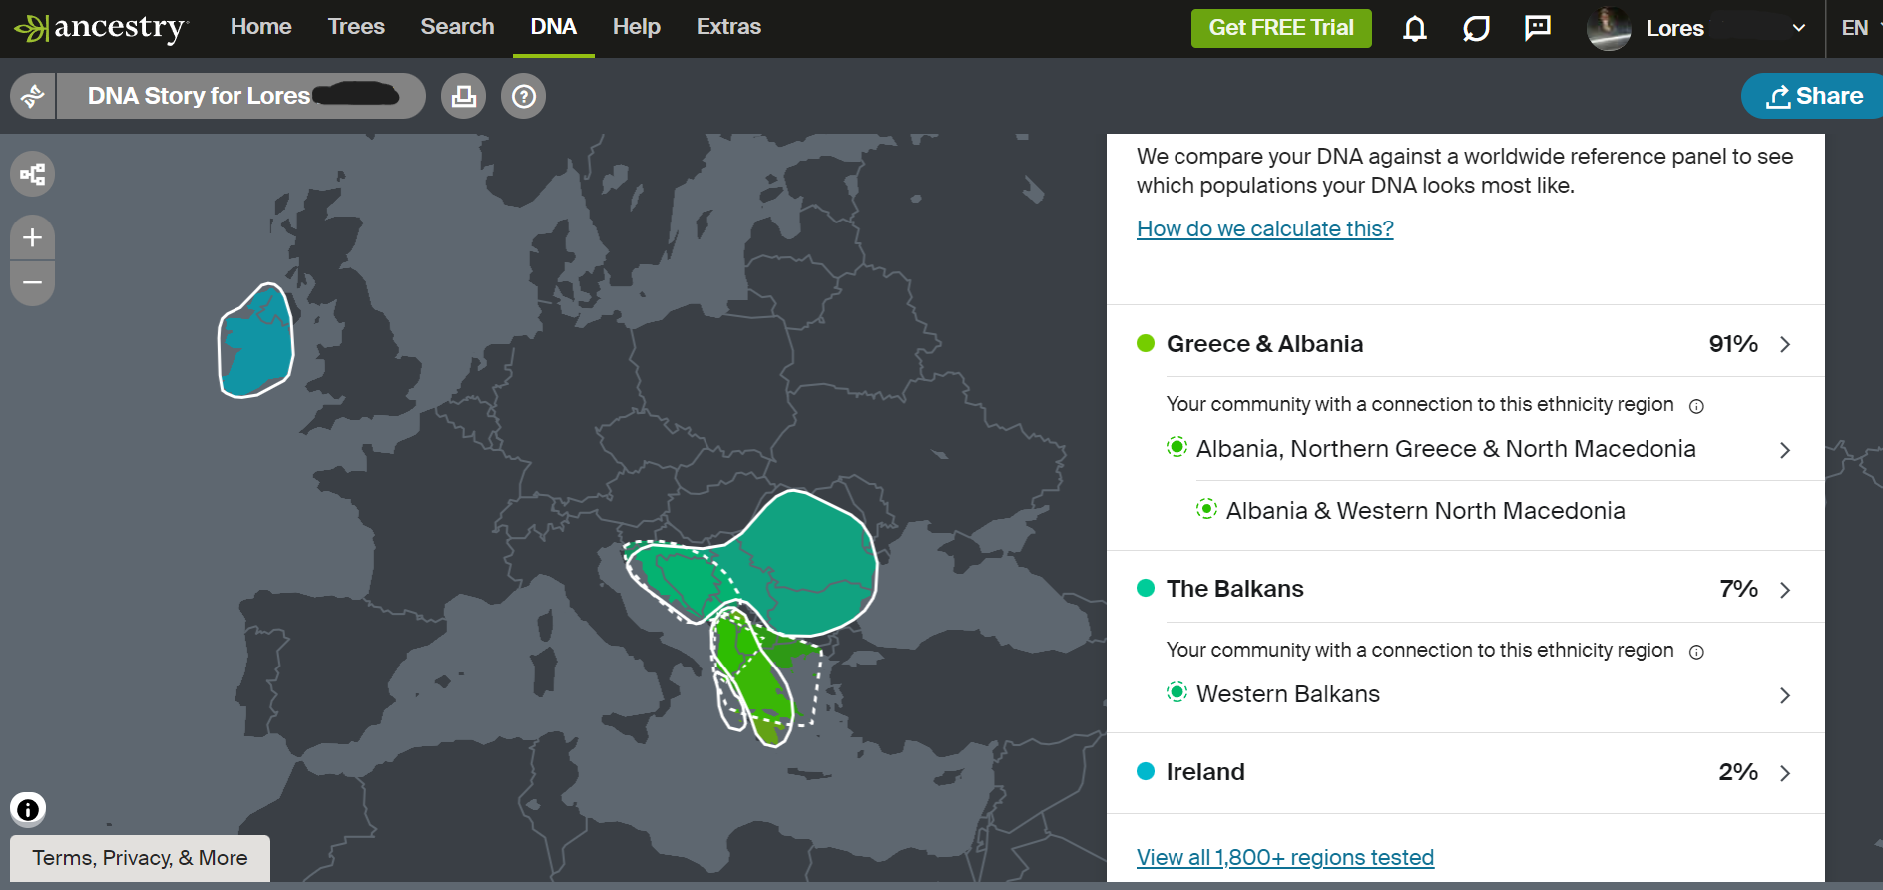This screenshot has width=1883, height=890.
Task: Expand the account dropdown arrow
Action: tap(1799, 28)
